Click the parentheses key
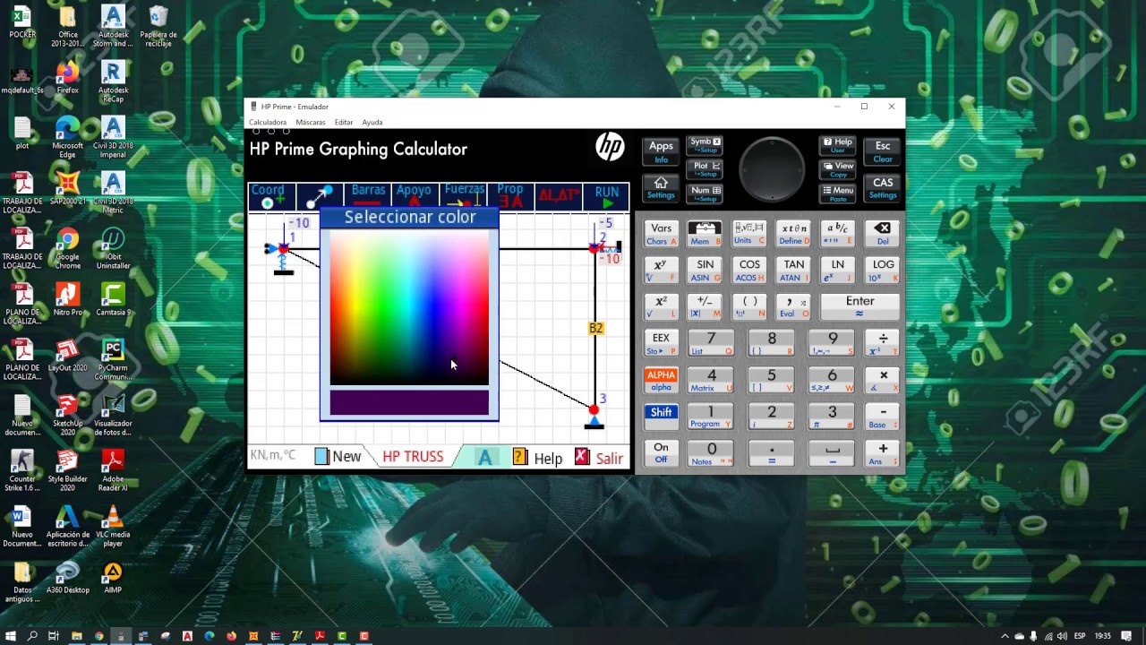Image resolution: width=1146 pixels, height=645 pixels. pos(749,307)
